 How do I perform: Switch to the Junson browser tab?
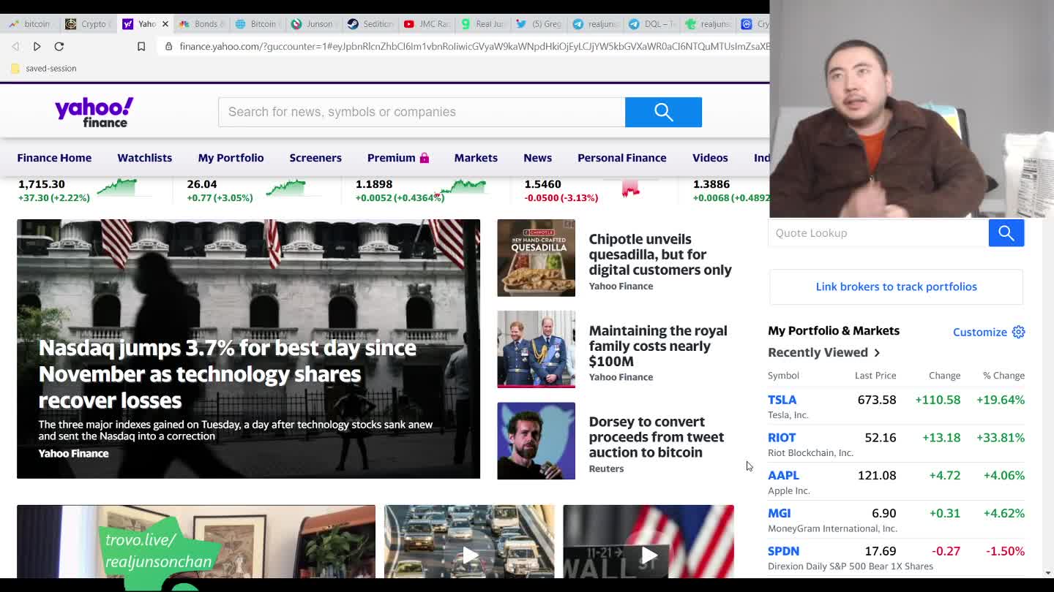coord(314,24)
